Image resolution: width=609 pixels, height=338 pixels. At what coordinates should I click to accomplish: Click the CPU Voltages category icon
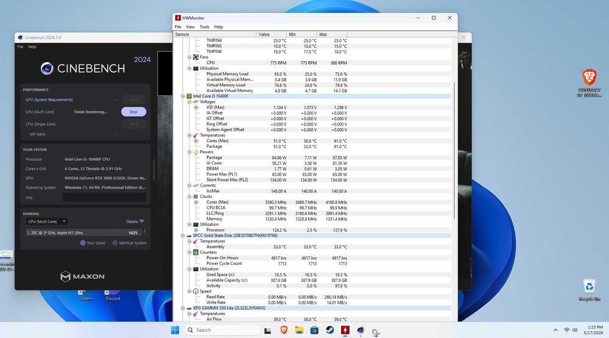pos(195,102)
